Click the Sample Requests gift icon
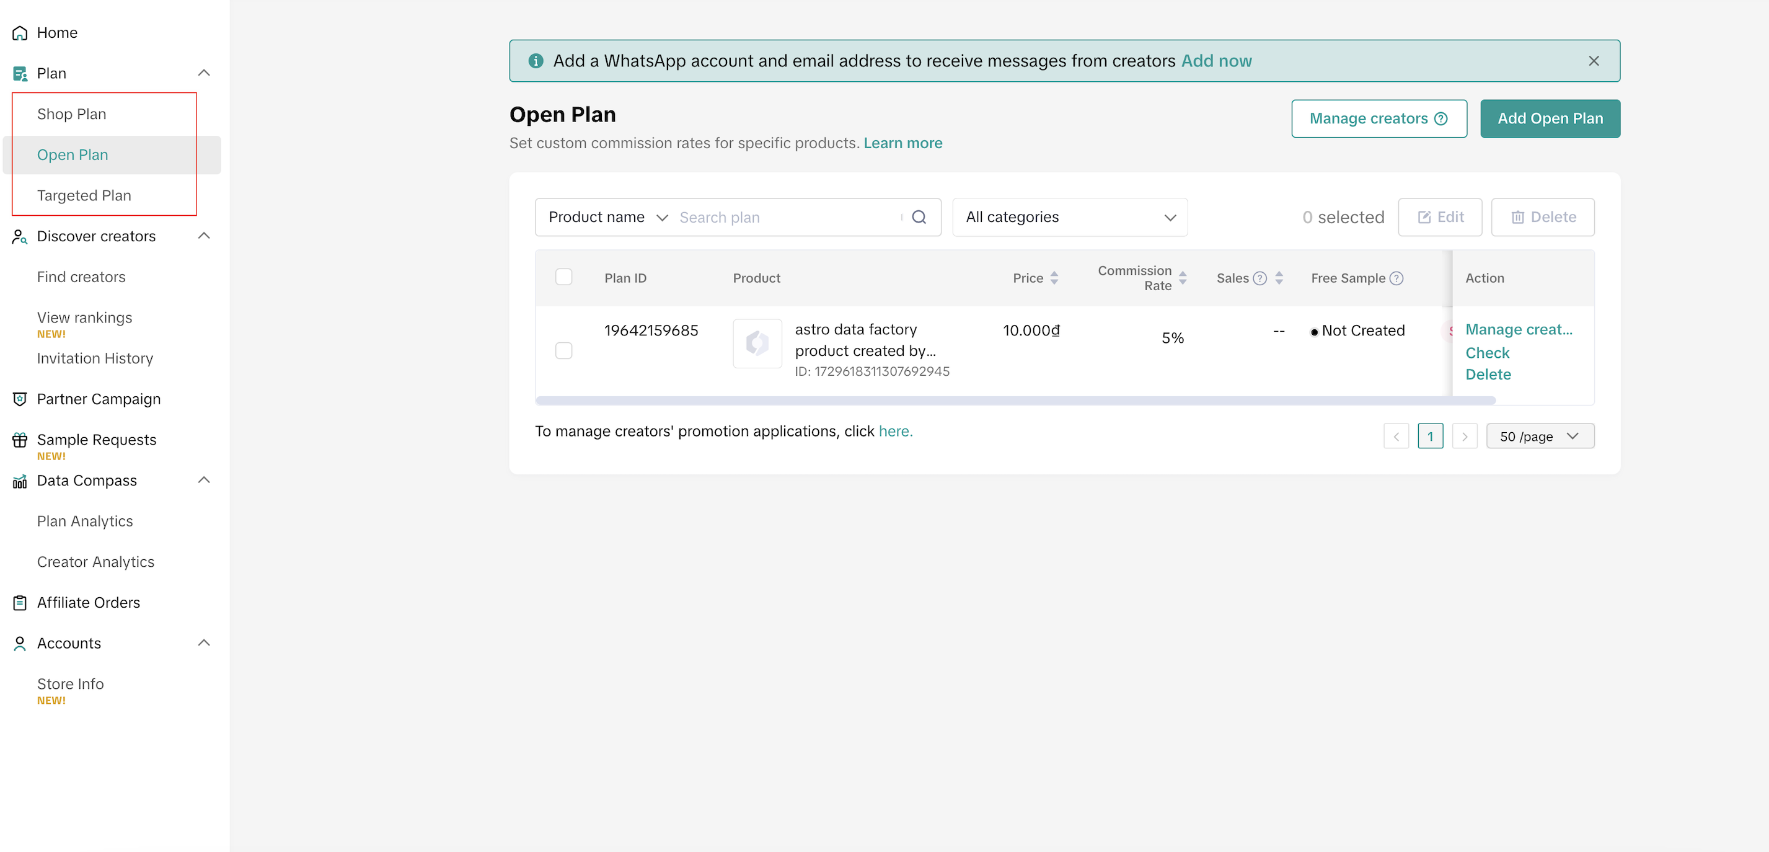The width and height of the screenshot is (1769, 852). (20, 440)
